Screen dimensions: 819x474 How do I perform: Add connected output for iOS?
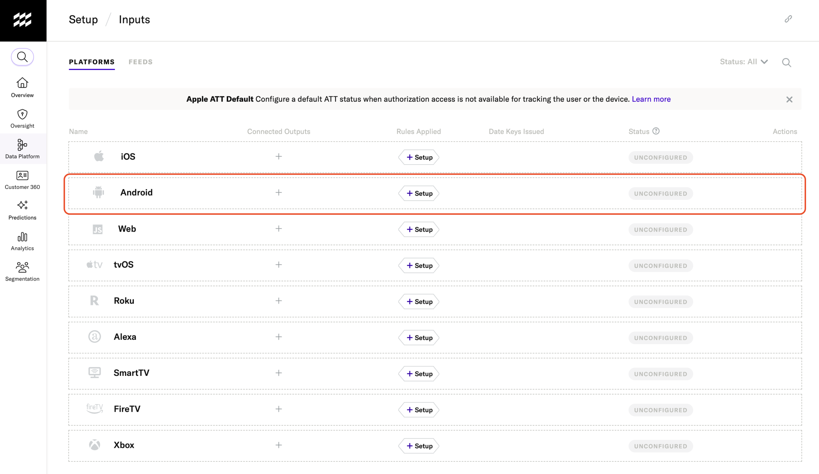click(x=279, y=157)
